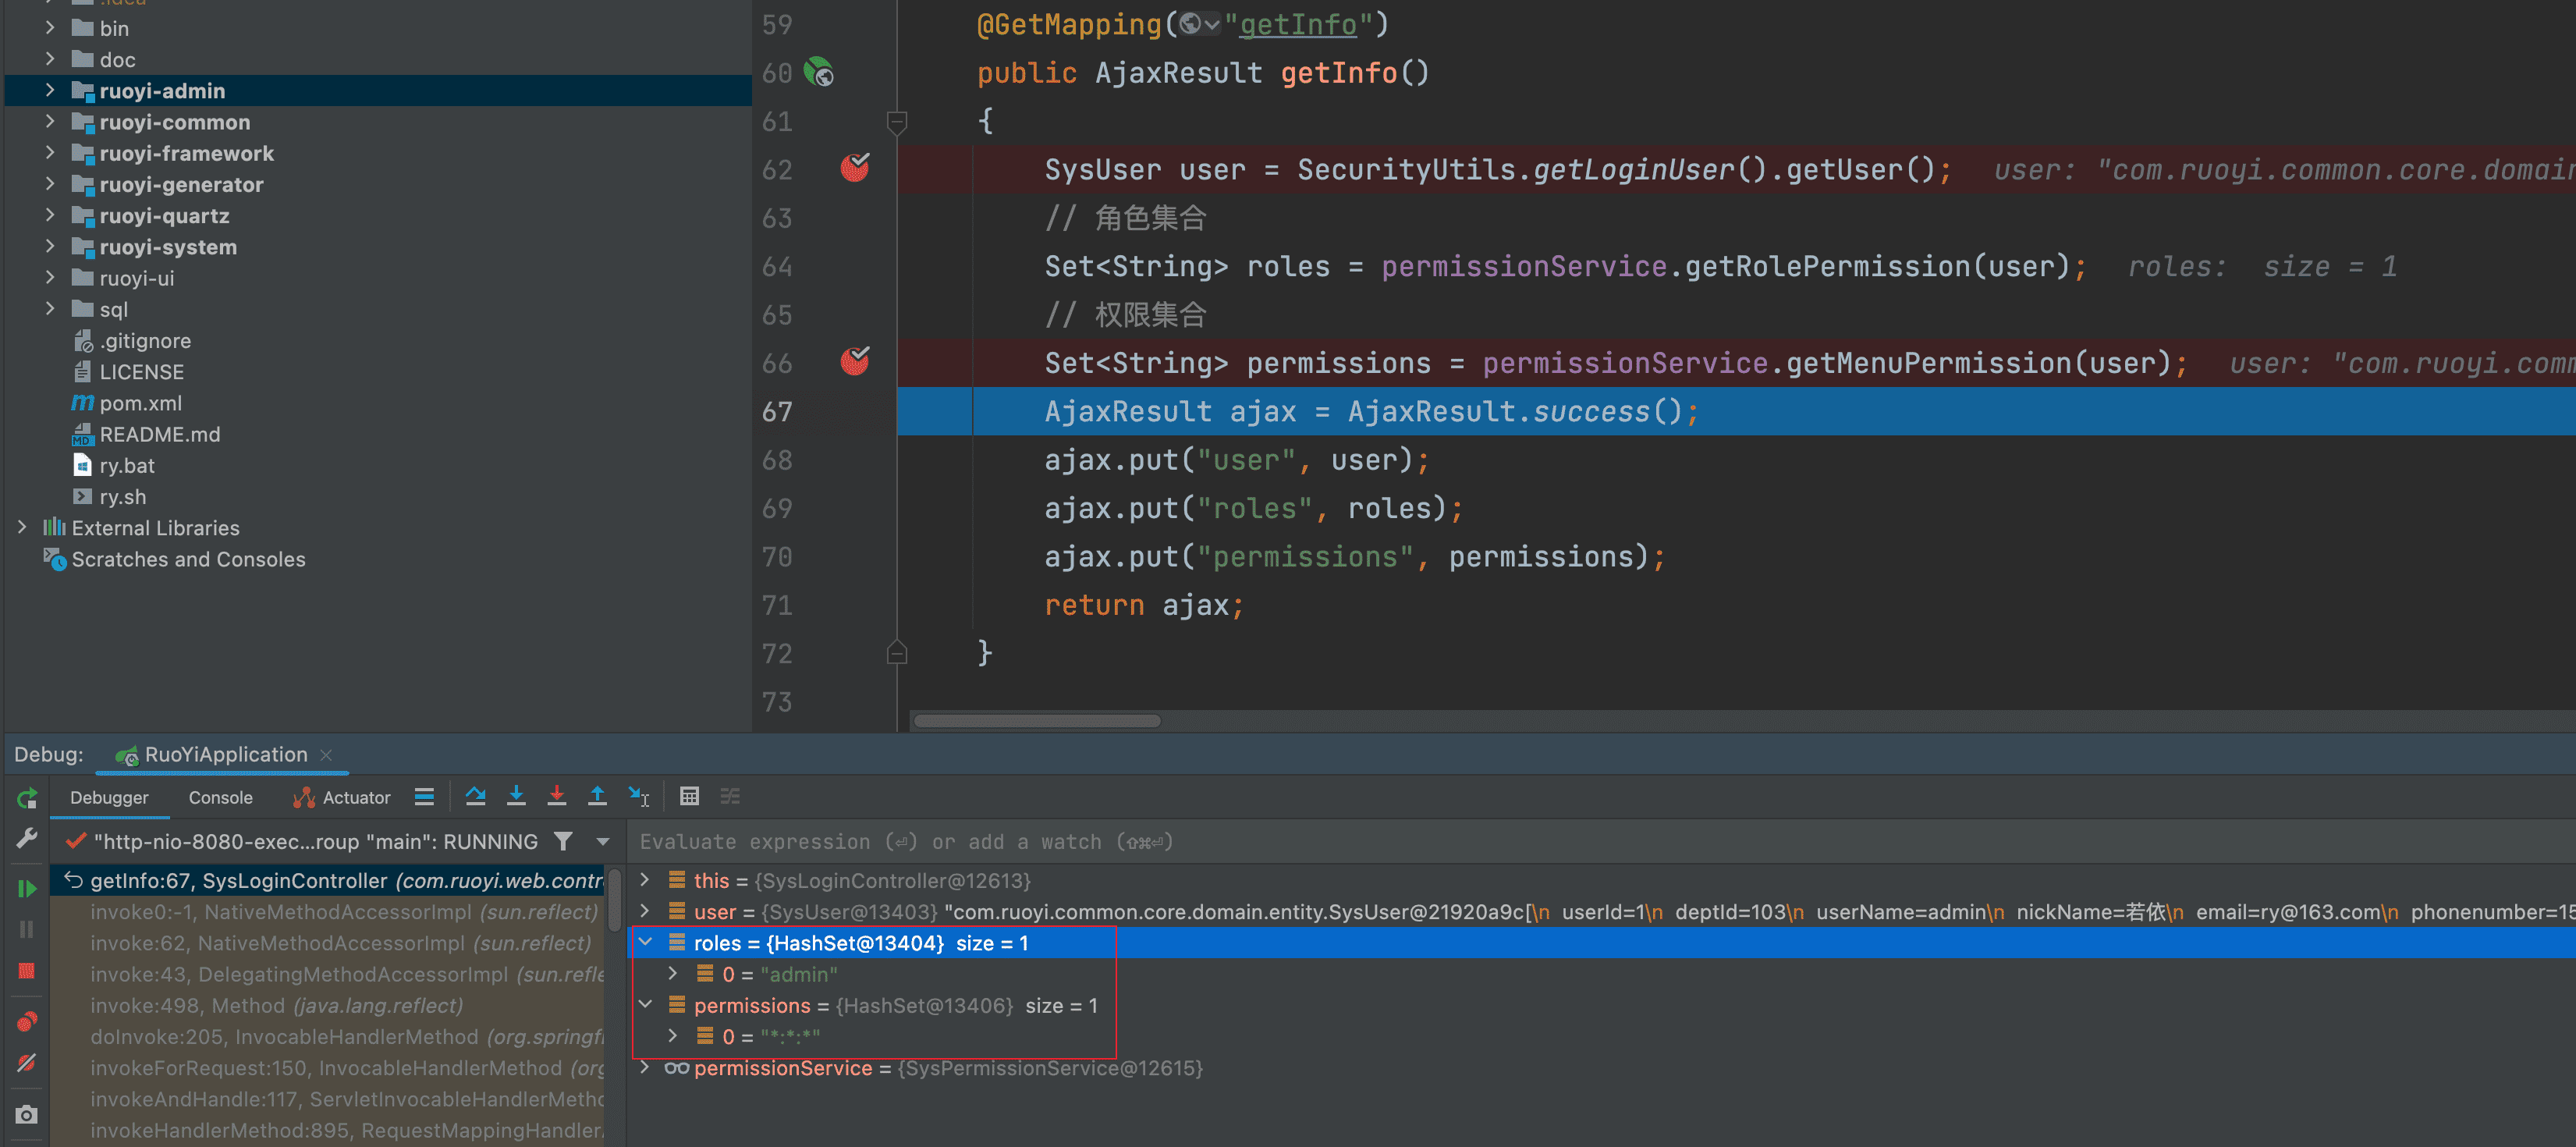The image size is (2576, 1147).
Task: Collapse the permissions variable node
Action: click(x=646, y=1005)
